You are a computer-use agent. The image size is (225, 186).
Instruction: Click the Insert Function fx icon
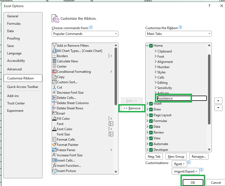click(54, 165)
